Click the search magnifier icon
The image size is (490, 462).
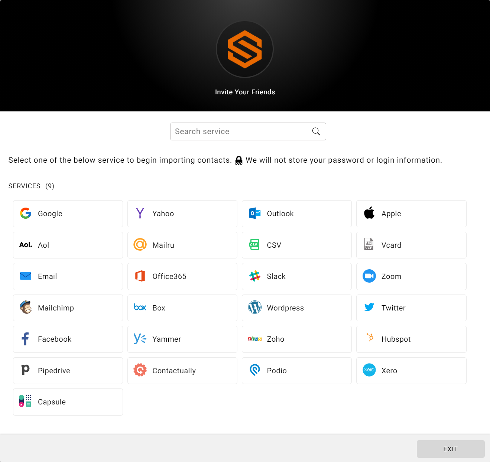[x=316, y=131]
